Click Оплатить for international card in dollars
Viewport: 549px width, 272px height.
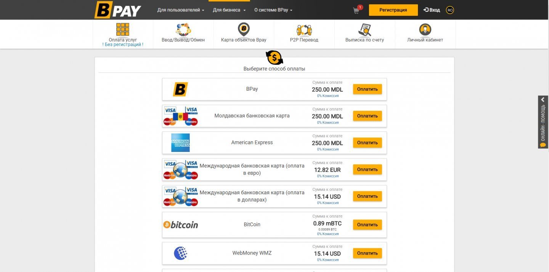tap(368, 196)
